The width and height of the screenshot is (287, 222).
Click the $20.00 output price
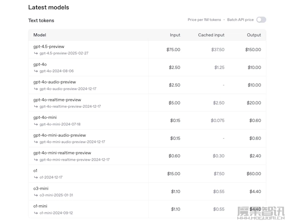point(254,103)
